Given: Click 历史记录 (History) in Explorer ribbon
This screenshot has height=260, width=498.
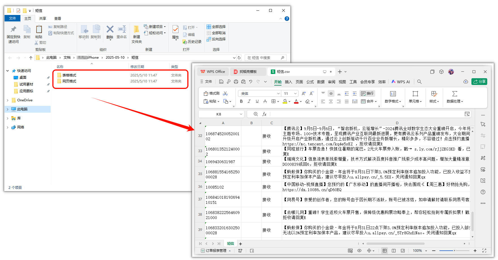Looking at the screenshot, I should pos(192,42).
